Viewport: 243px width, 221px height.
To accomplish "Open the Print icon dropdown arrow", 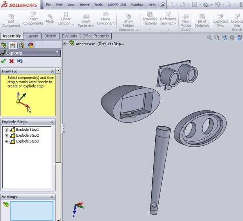I will point(212,5).
